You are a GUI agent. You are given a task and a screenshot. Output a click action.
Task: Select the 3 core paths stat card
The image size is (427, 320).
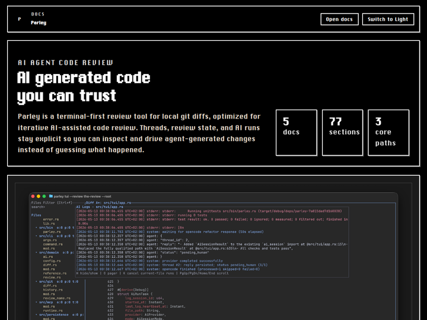point(388,133)
